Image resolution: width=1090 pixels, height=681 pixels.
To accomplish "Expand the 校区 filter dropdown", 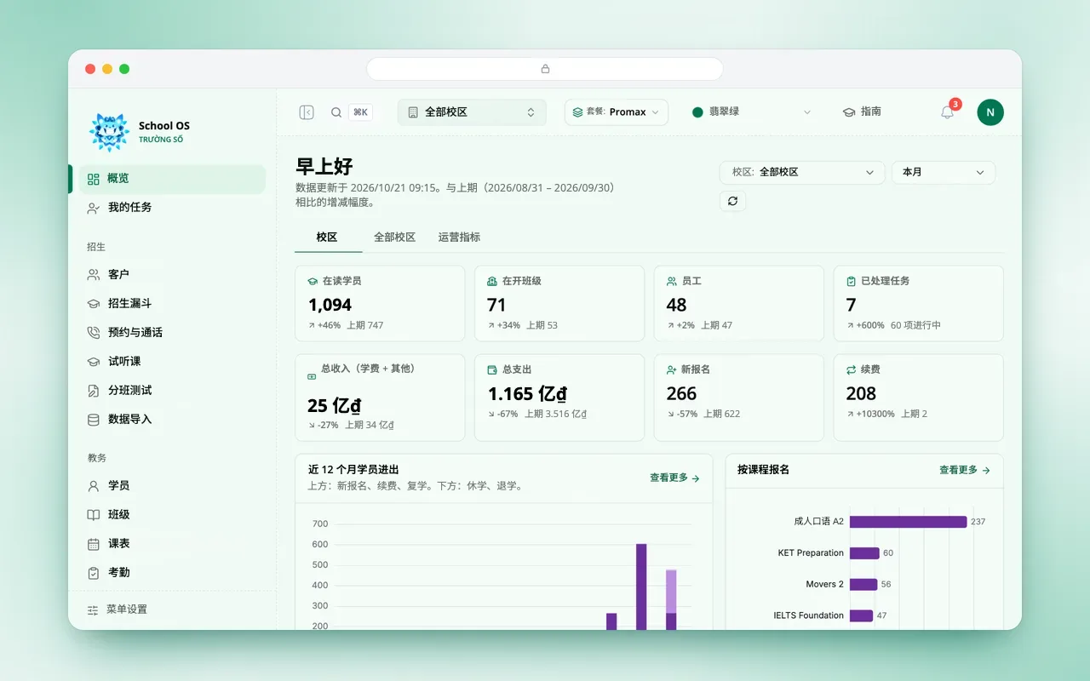I will 802,172.
